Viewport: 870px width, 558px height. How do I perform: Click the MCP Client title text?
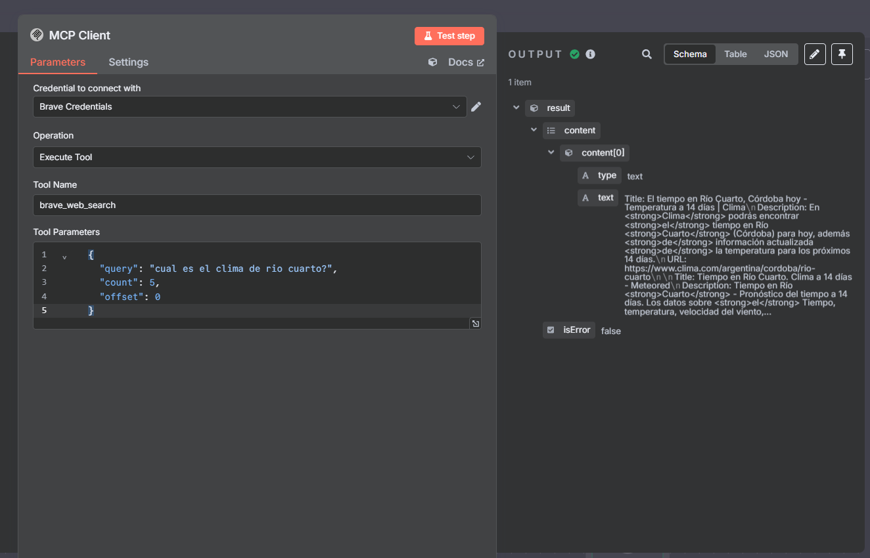80,35
